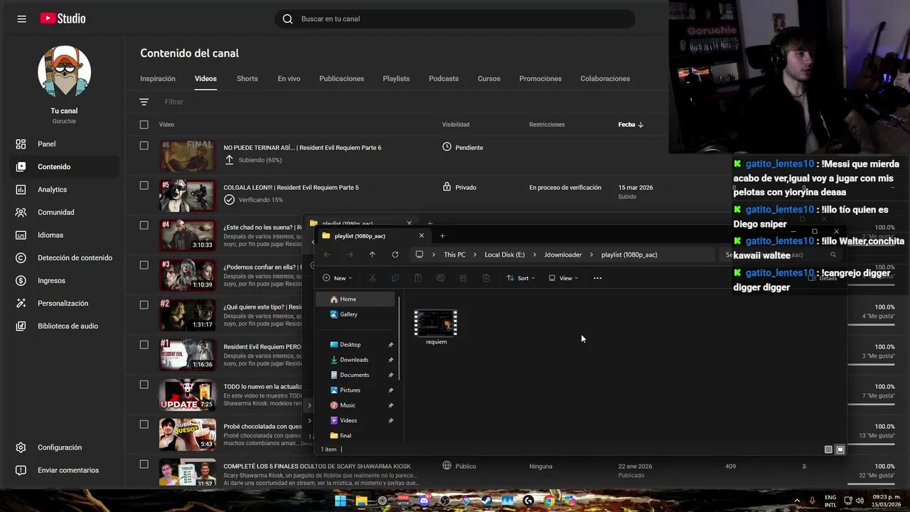Switch Explorer to details list view
This screenshot has height=512, width=910.
click(828, 449)
